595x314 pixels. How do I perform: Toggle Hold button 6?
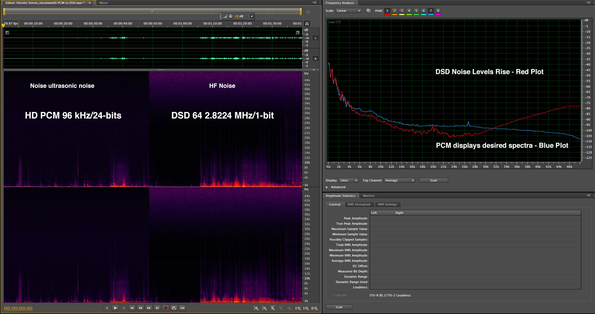tap(423, 11)
